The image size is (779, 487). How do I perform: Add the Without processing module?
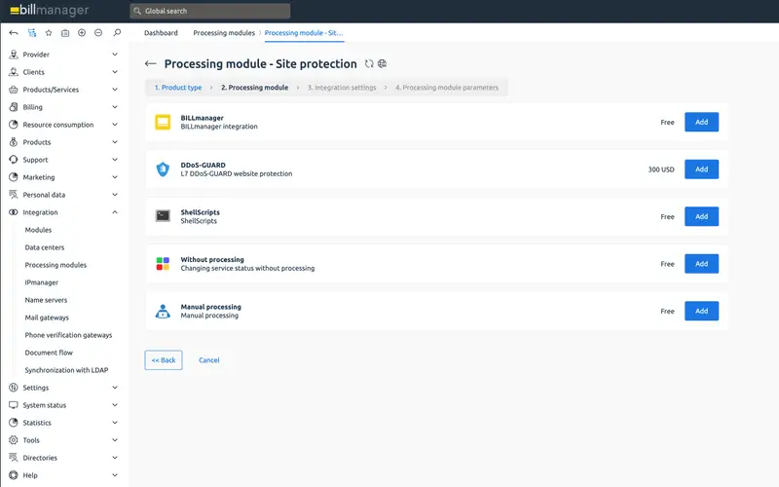coord(701,263)
